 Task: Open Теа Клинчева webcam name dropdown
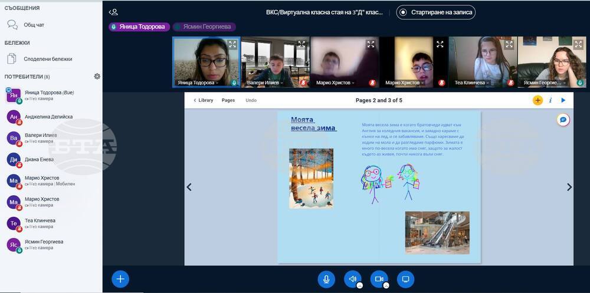tap(471, 83)
